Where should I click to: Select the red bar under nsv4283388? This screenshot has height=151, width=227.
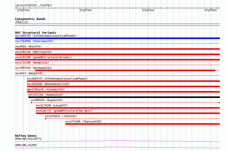(117, 60)
